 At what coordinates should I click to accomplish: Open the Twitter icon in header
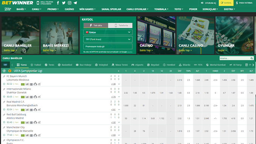[64, 3]
